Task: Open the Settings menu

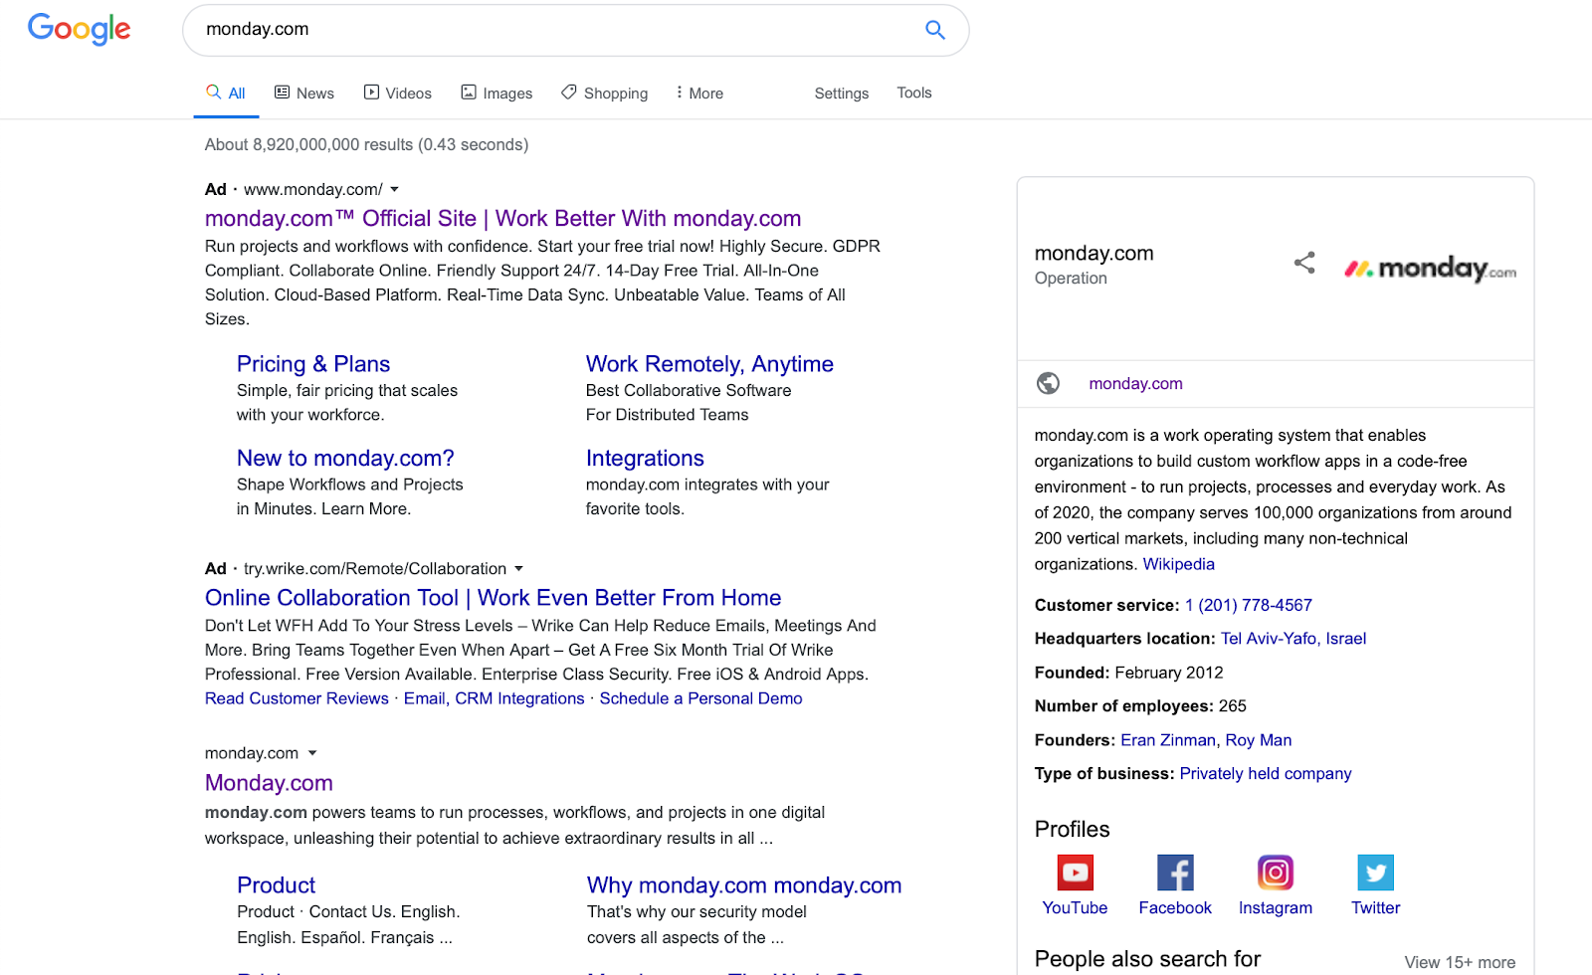Action: coord(842,93)
